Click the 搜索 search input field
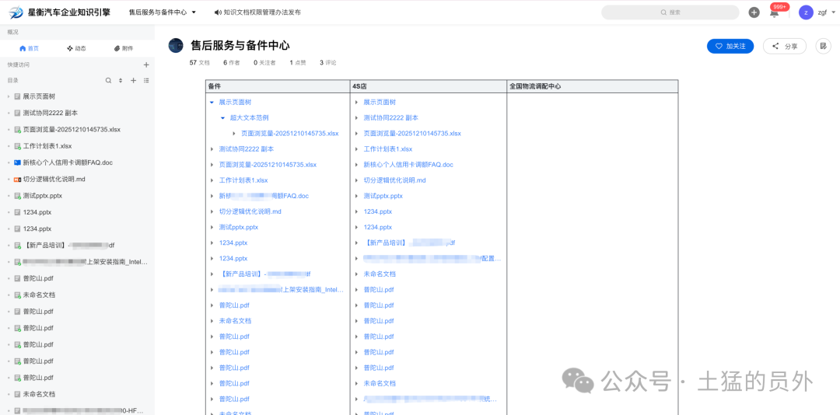This screenshot has height=415, width=840. click(x=670, y=12)
